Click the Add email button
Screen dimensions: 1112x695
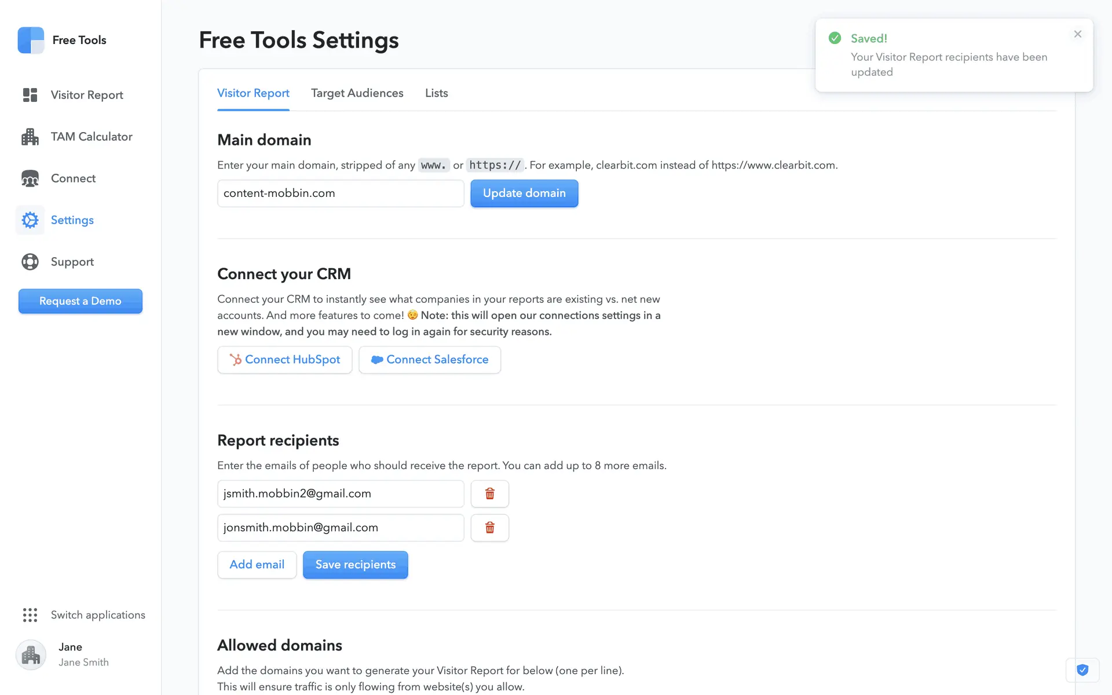coord(257,565)
